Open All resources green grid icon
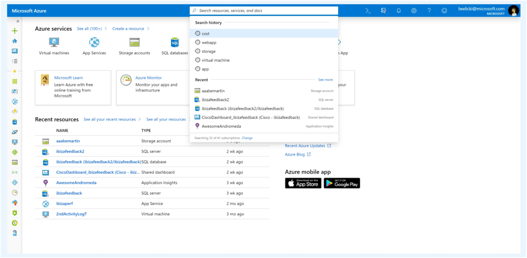Image resolution: width=527 pixels, height=258 pixels. pyautogui.click(x=14, y=81)
